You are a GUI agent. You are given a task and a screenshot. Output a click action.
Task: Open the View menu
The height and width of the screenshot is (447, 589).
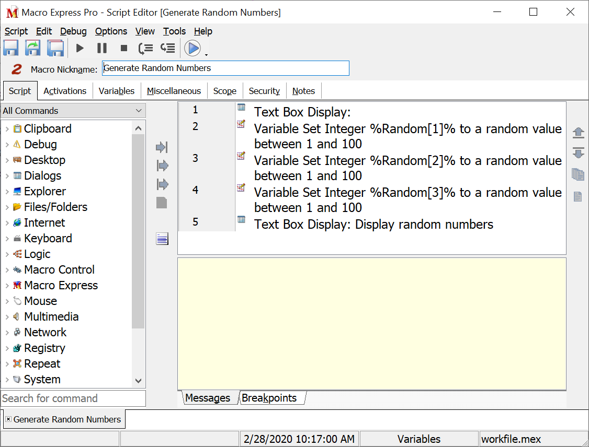click(145, 31)
